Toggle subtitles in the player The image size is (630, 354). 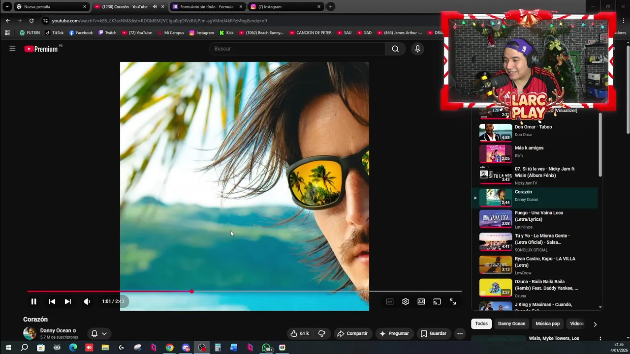[390, 301]
